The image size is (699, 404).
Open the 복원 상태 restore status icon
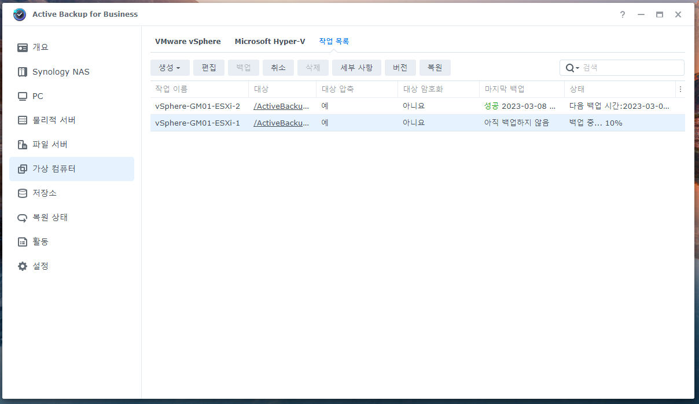[23, 218]
